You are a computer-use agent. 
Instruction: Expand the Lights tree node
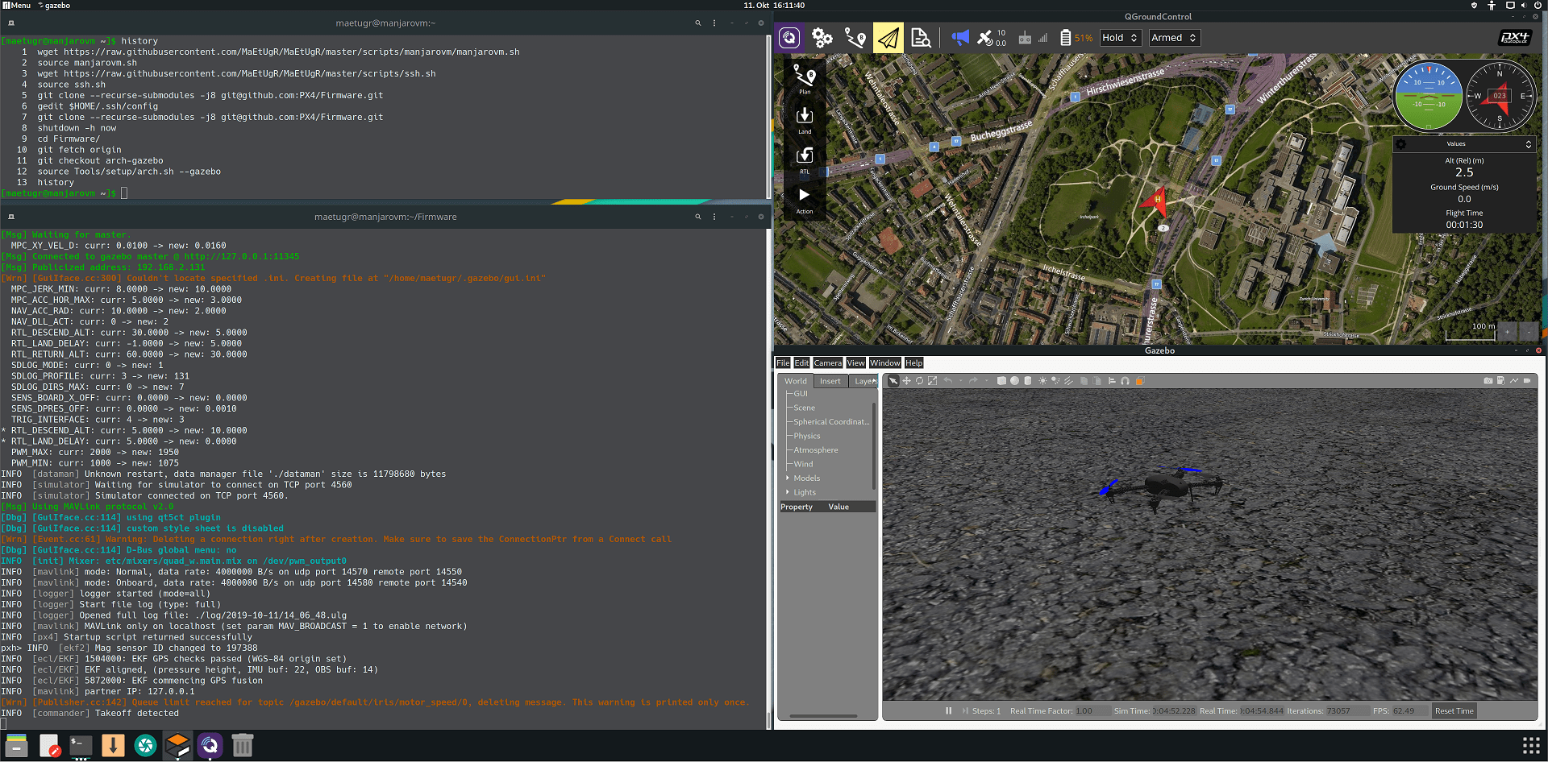pos(788,492)
